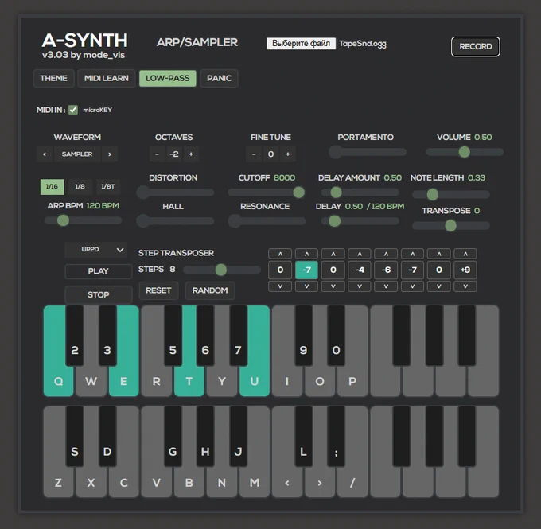Screen dimensions: 541x529
Task: Play the black key labeled G
Action: point(173,438)
